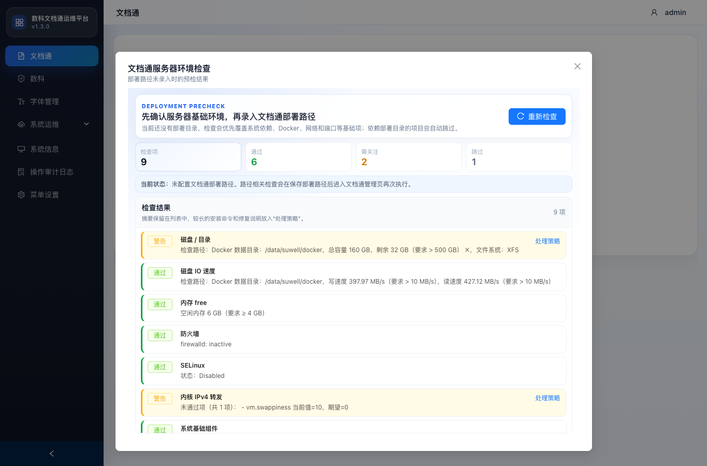Click the 检查结果 section heading
707x466 pixels.
pyautogui.click(x=156, y=208)
